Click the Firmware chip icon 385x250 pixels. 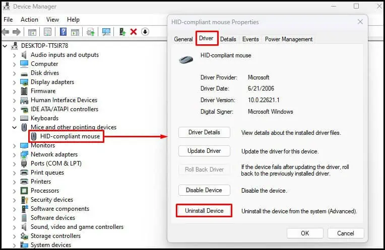[24, 91]
